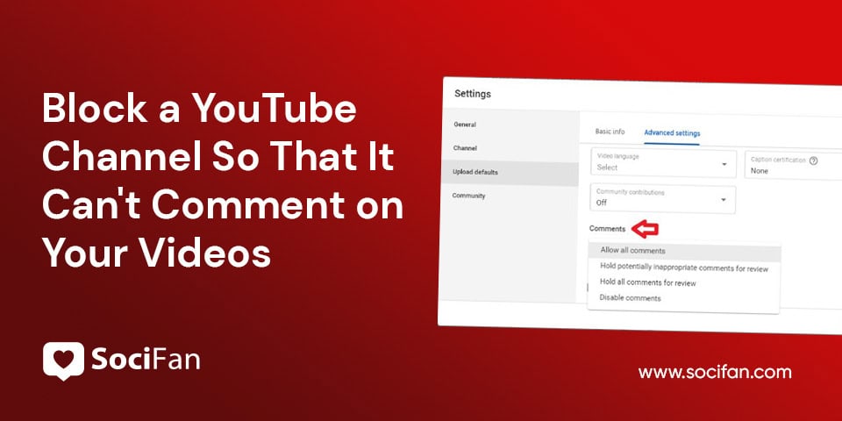Click the Caption certification help icon
Image resolution: width=842 pixels, height=421 pixels.
[813, 161]
